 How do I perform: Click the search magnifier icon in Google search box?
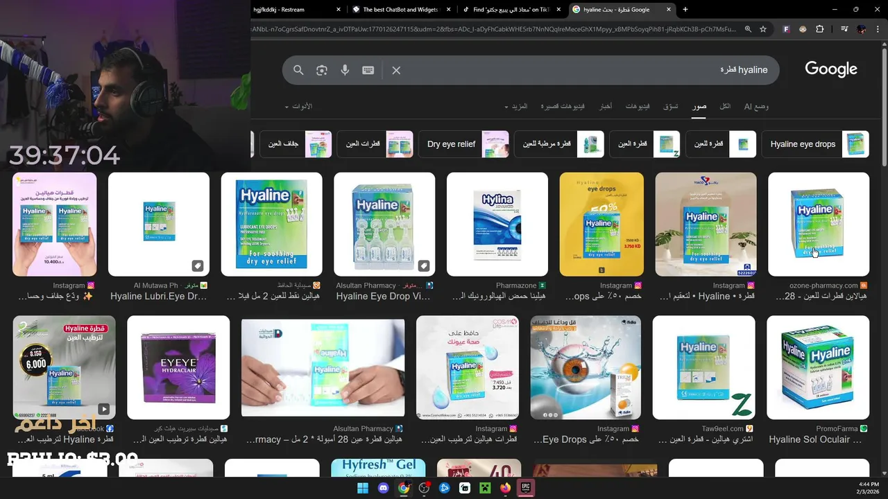coord(298,70)
